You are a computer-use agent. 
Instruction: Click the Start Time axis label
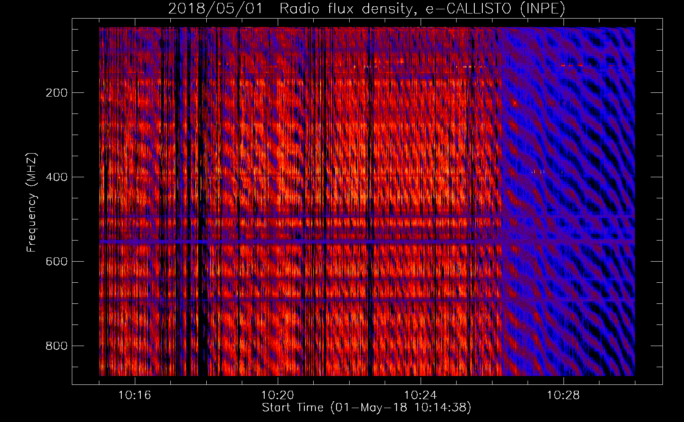[x=367, y=408]
